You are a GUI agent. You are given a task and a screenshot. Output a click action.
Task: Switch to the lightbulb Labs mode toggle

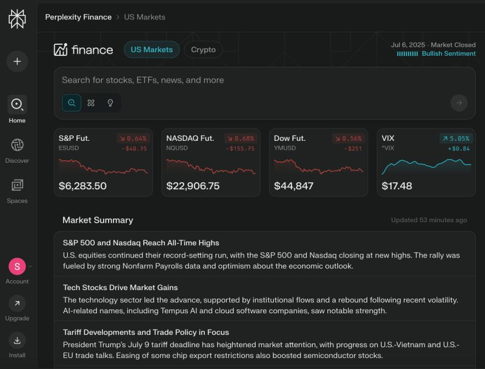click(x=110, y=103)
